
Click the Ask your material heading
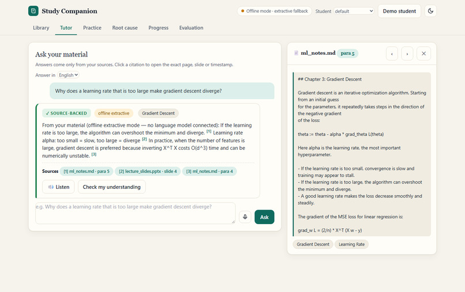61,54
